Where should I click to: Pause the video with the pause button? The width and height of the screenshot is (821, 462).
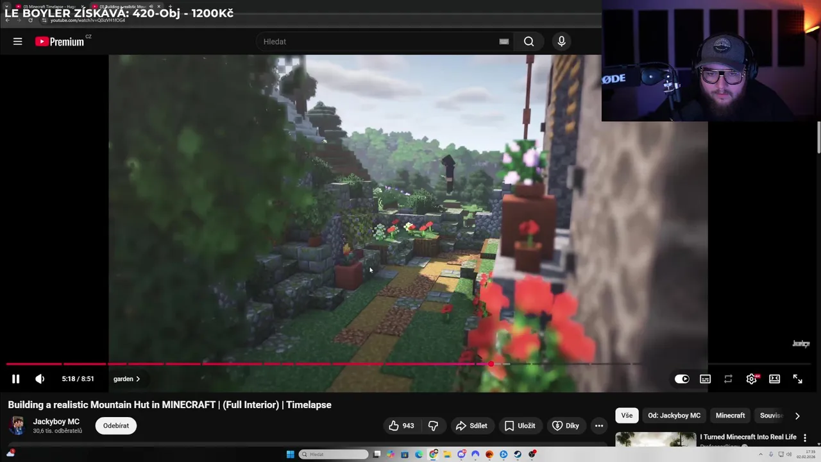[x=16, y=379]
